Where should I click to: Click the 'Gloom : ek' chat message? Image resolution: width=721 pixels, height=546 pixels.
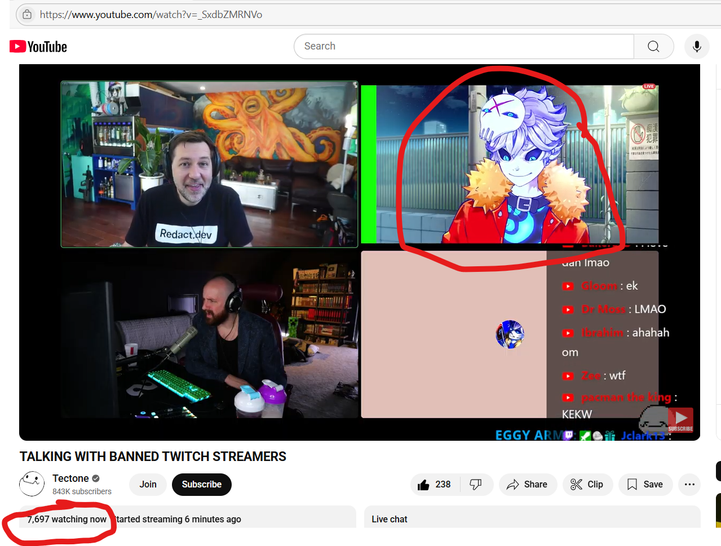point(600,286)
